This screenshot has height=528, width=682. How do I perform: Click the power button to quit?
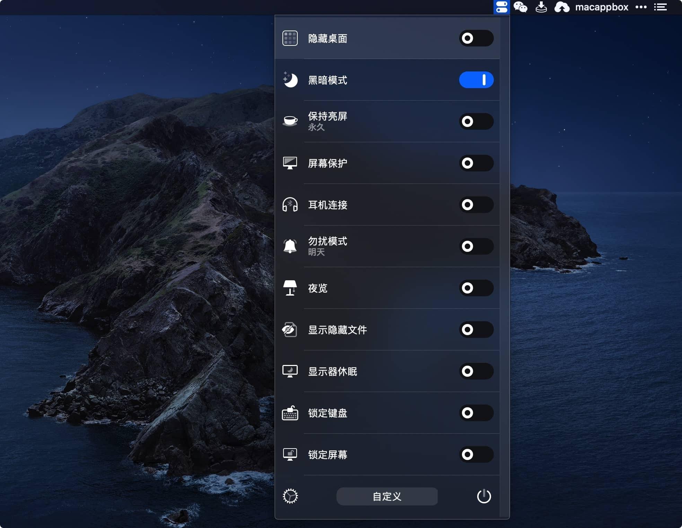[x=484, y=496]
